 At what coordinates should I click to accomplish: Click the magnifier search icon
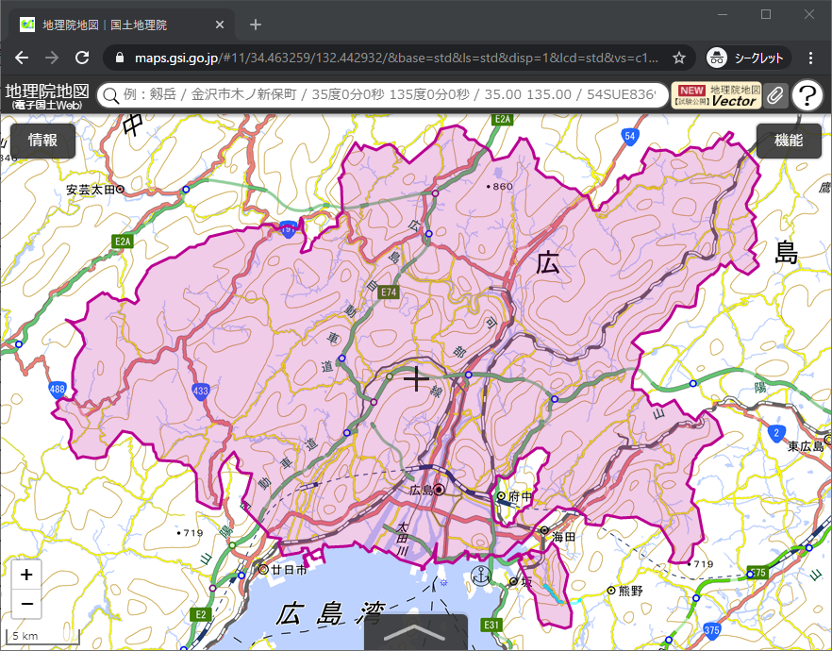point(110,95)
